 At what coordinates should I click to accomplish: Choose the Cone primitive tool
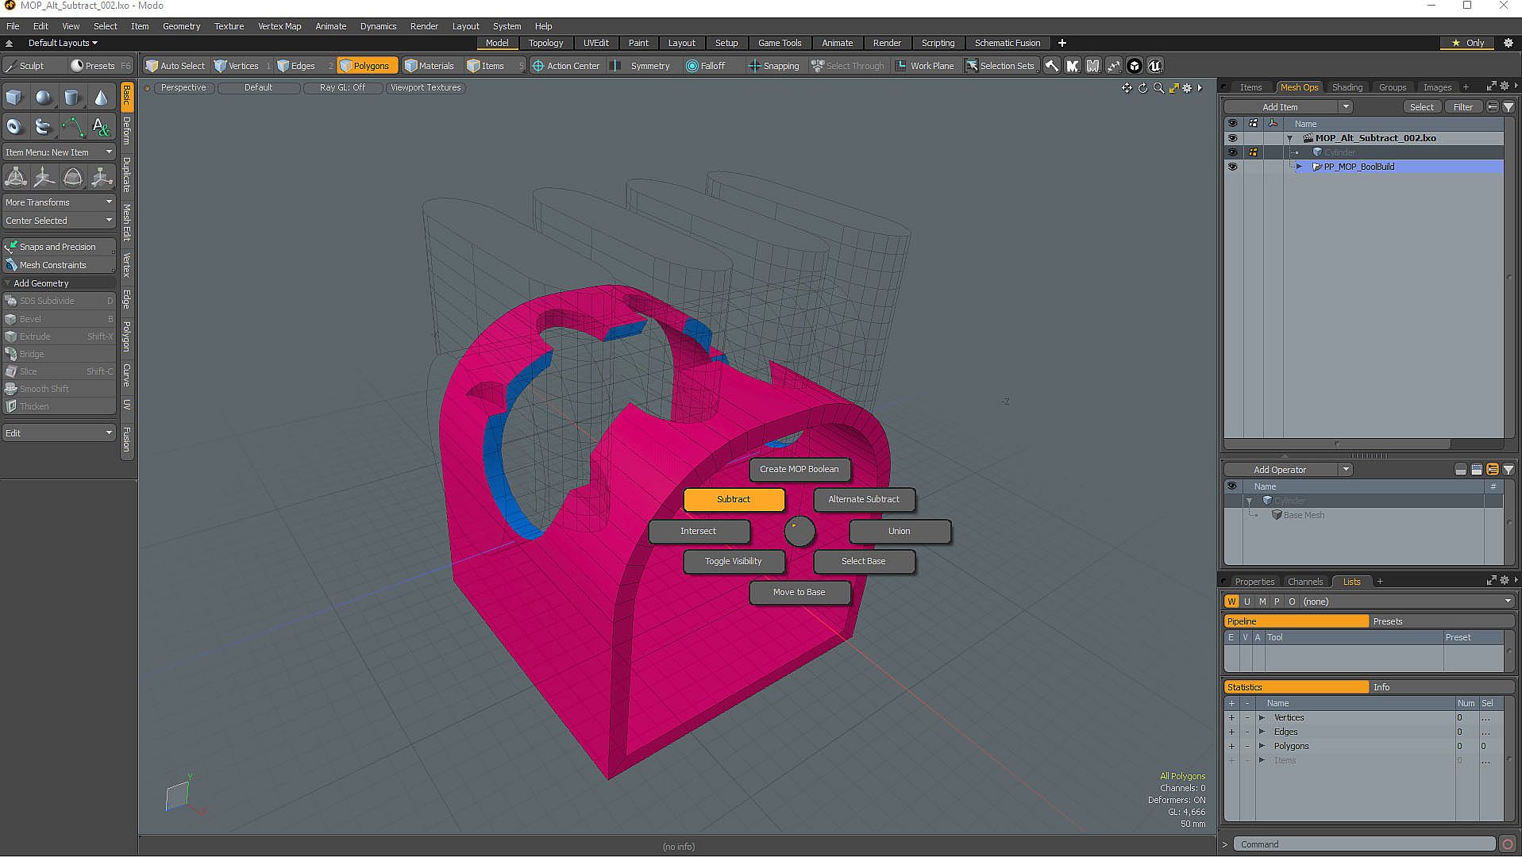[101, 98]
